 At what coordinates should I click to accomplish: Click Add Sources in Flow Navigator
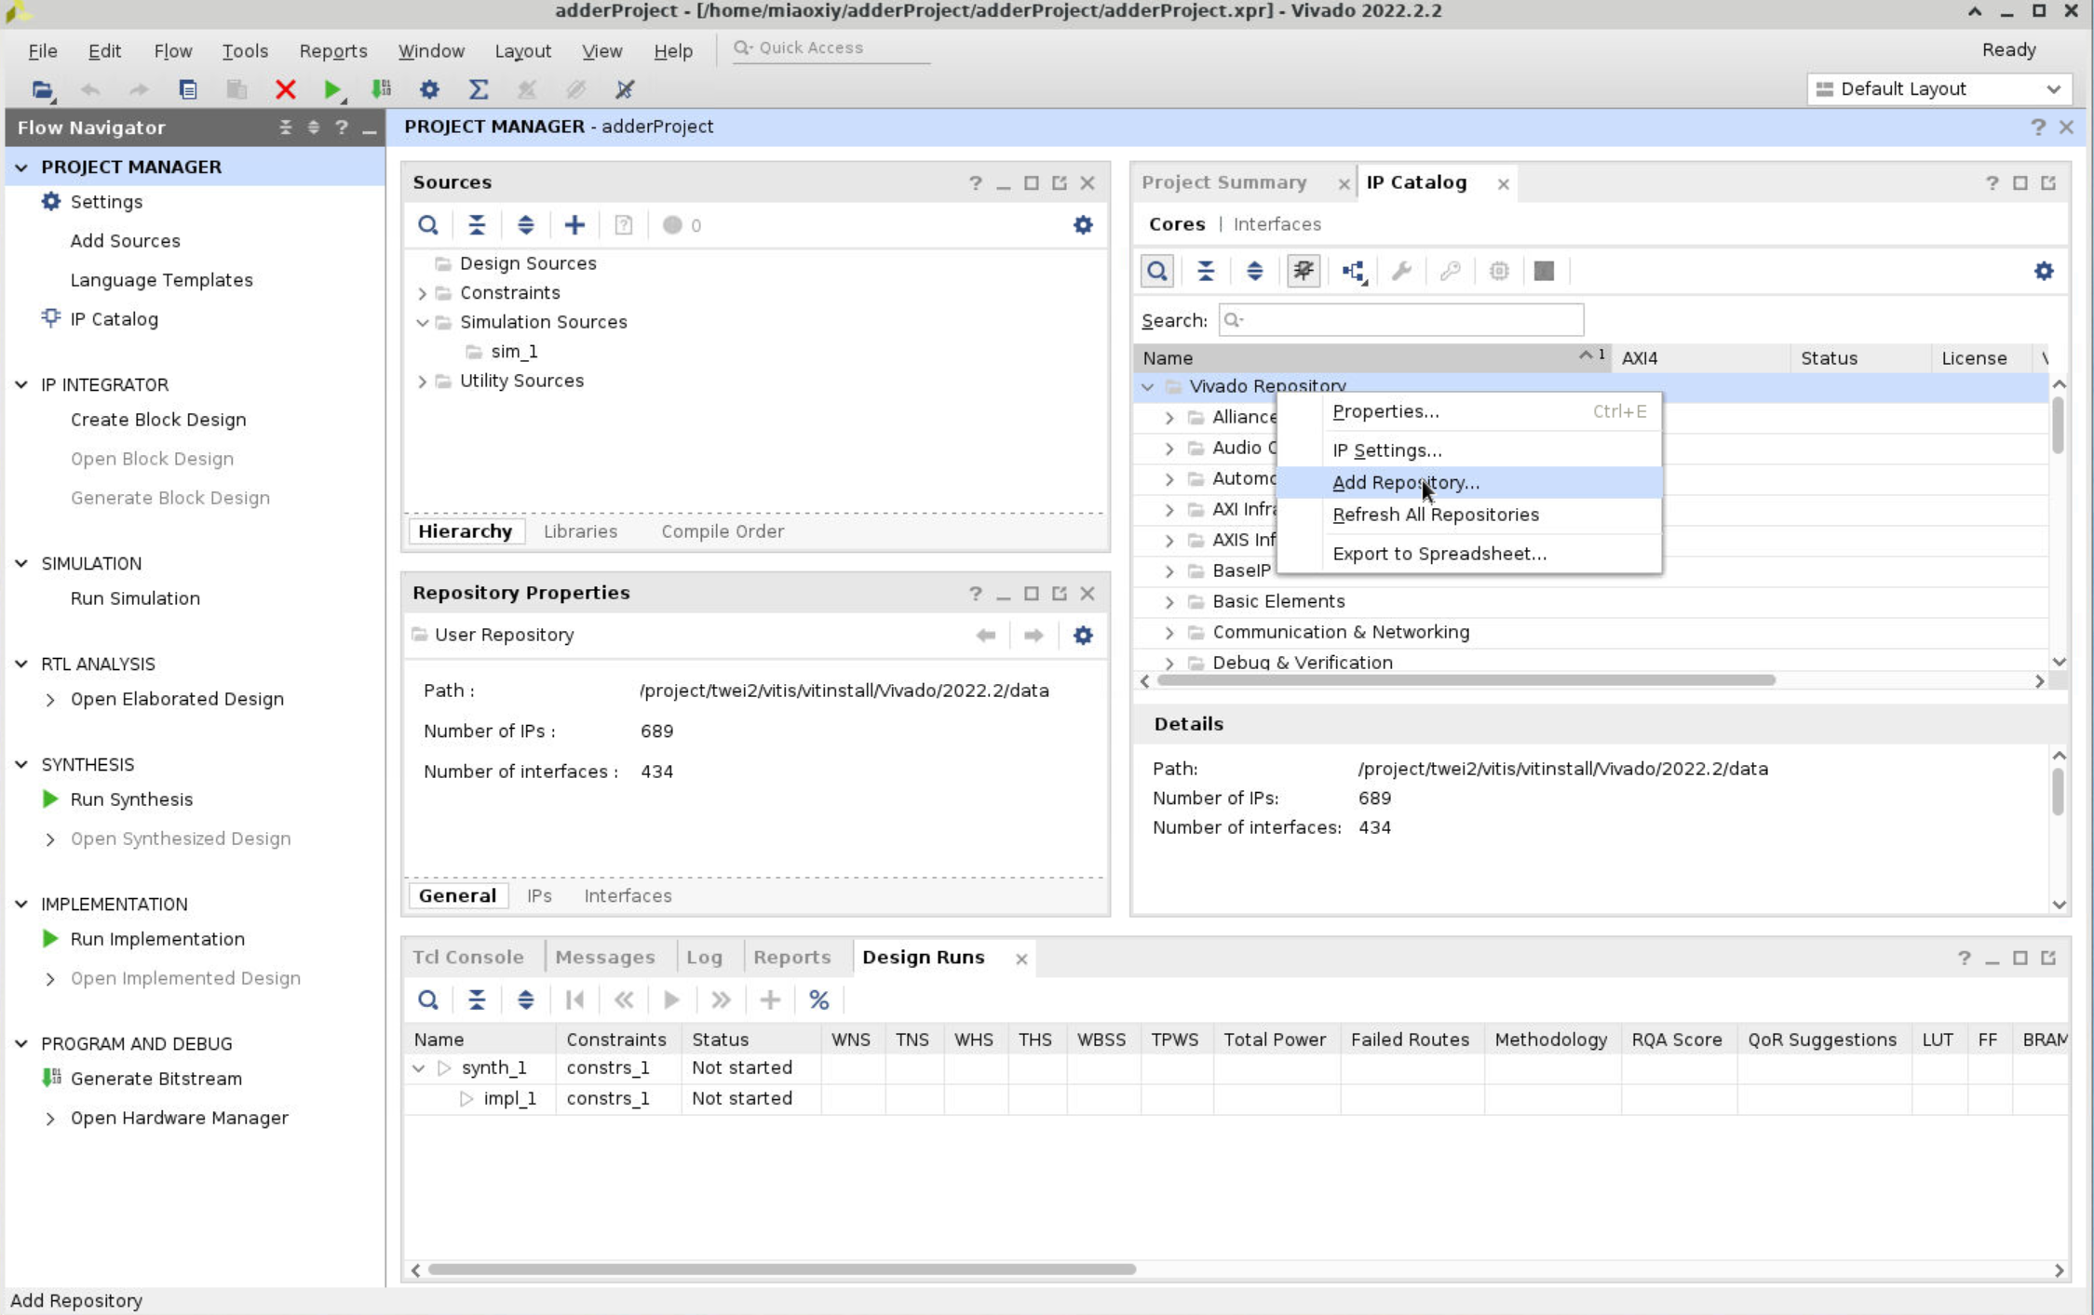[x=126, y=241]
